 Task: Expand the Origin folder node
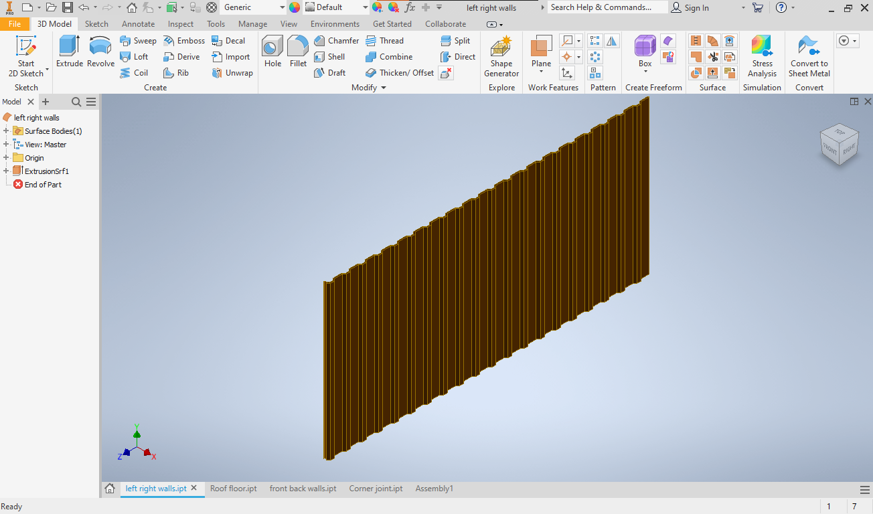pyautogui.click(x=7, y=158)
